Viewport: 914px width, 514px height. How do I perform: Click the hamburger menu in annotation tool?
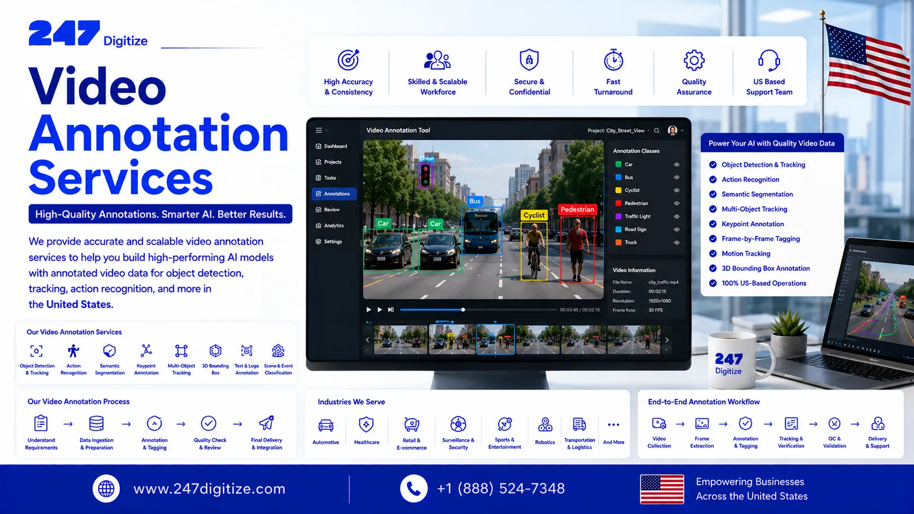pos(319,131)
